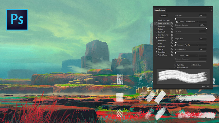Click the Photoshop Ps logo icon
This screenshot has width=219, height=123.
coord(17,19)
